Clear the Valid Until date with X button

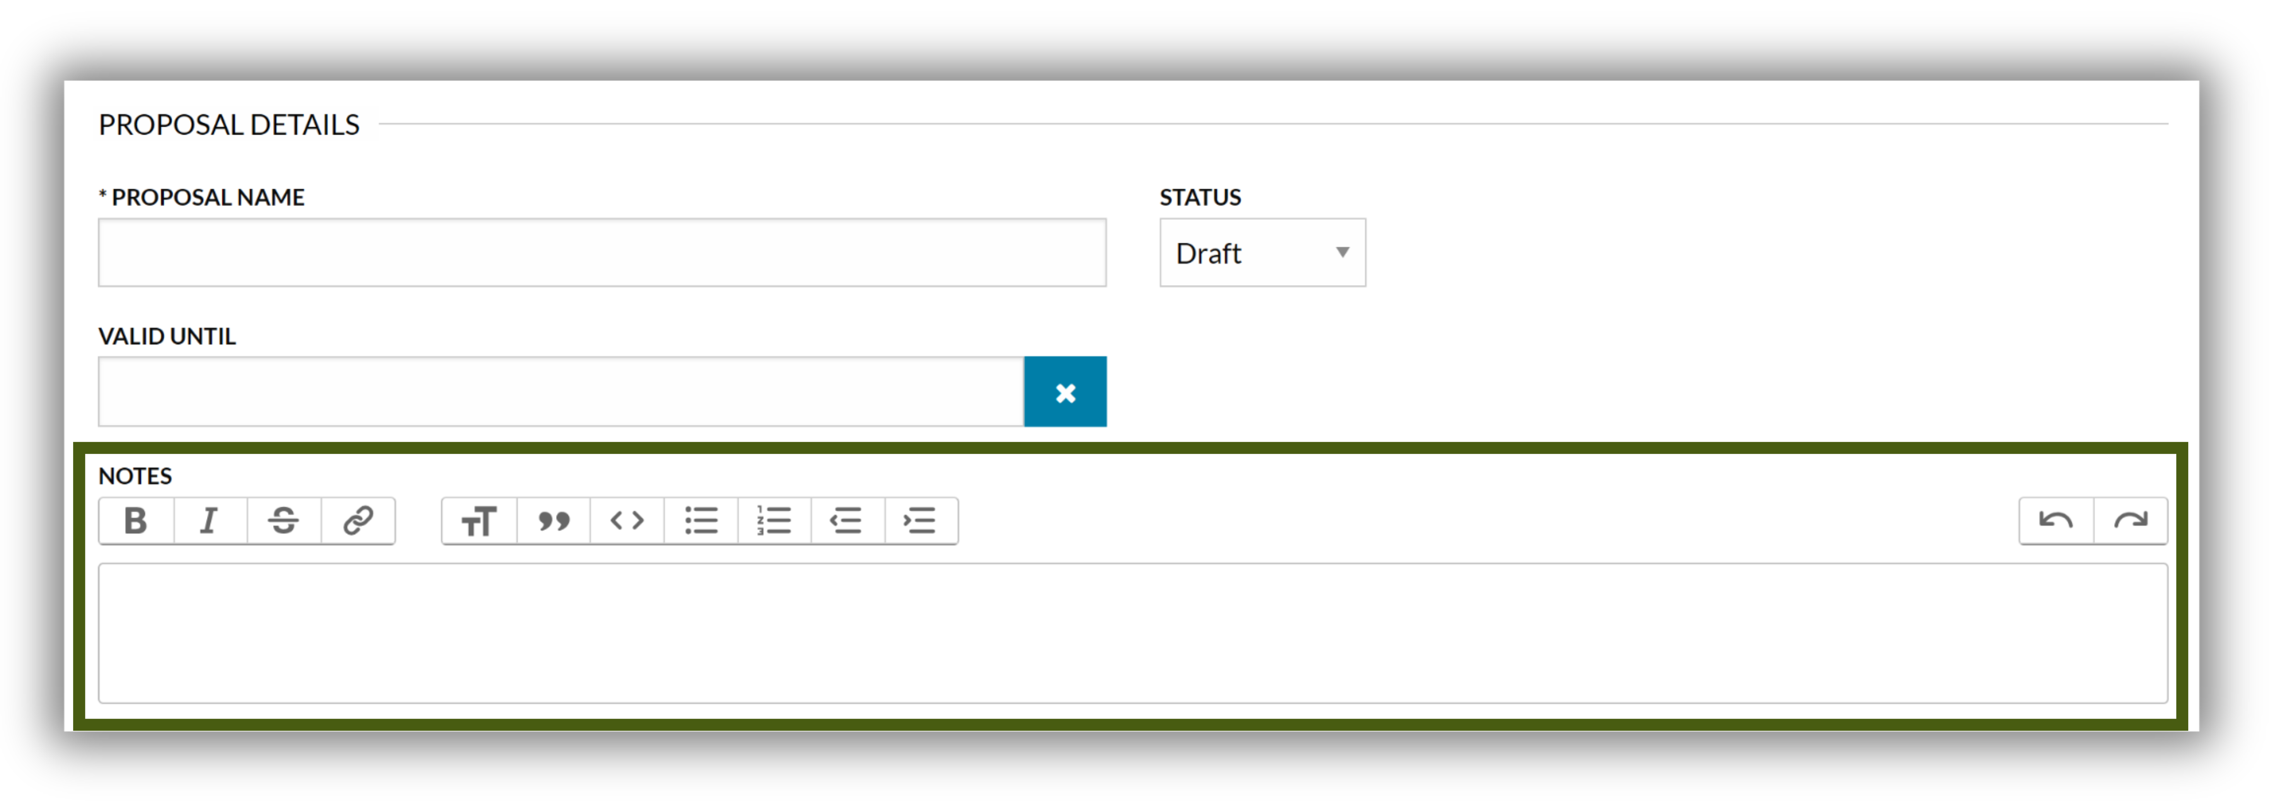tap(1065, 392)
